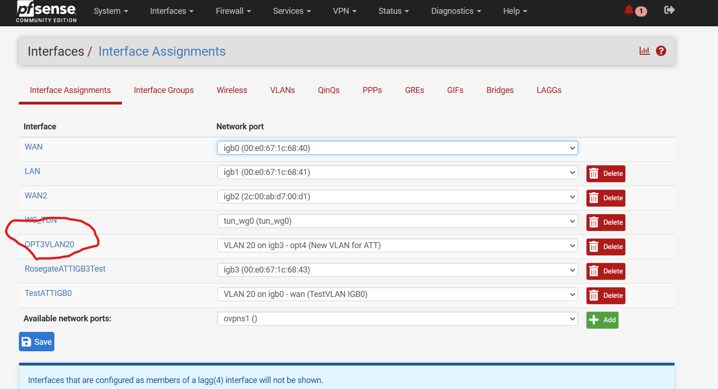Delete the WG_TUN interface
The height and width of the screenshot is (389, 718).
pyautogui.click(x=606, y=222)
